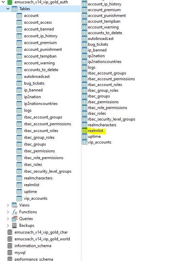Click the Backups icon in sidebar
Screen dimensions: 191x261
click(x=15, y=225)
